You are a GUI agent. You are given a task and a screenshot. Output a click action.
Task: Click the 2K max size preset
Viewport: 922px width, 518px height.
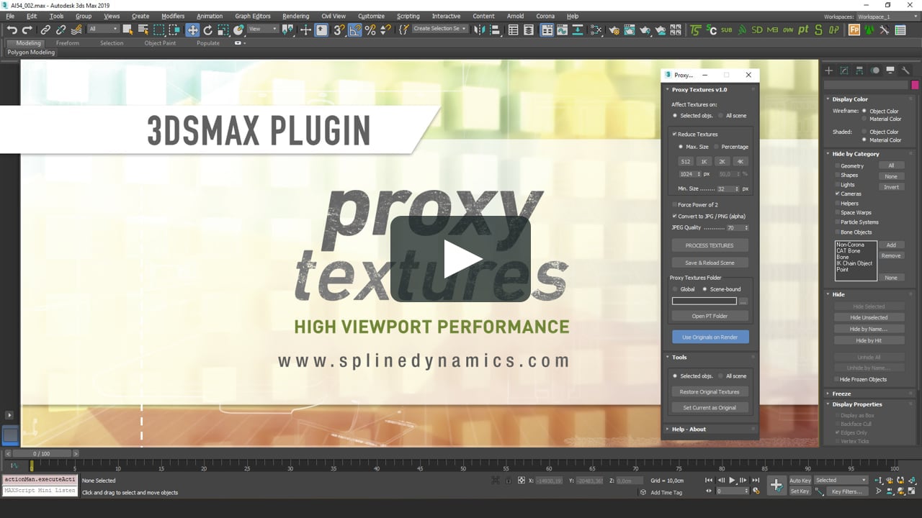pos(722,161)
